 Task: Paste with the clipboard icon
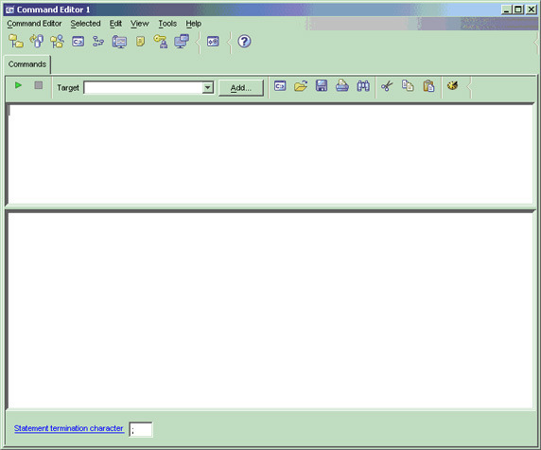point(428,85)
